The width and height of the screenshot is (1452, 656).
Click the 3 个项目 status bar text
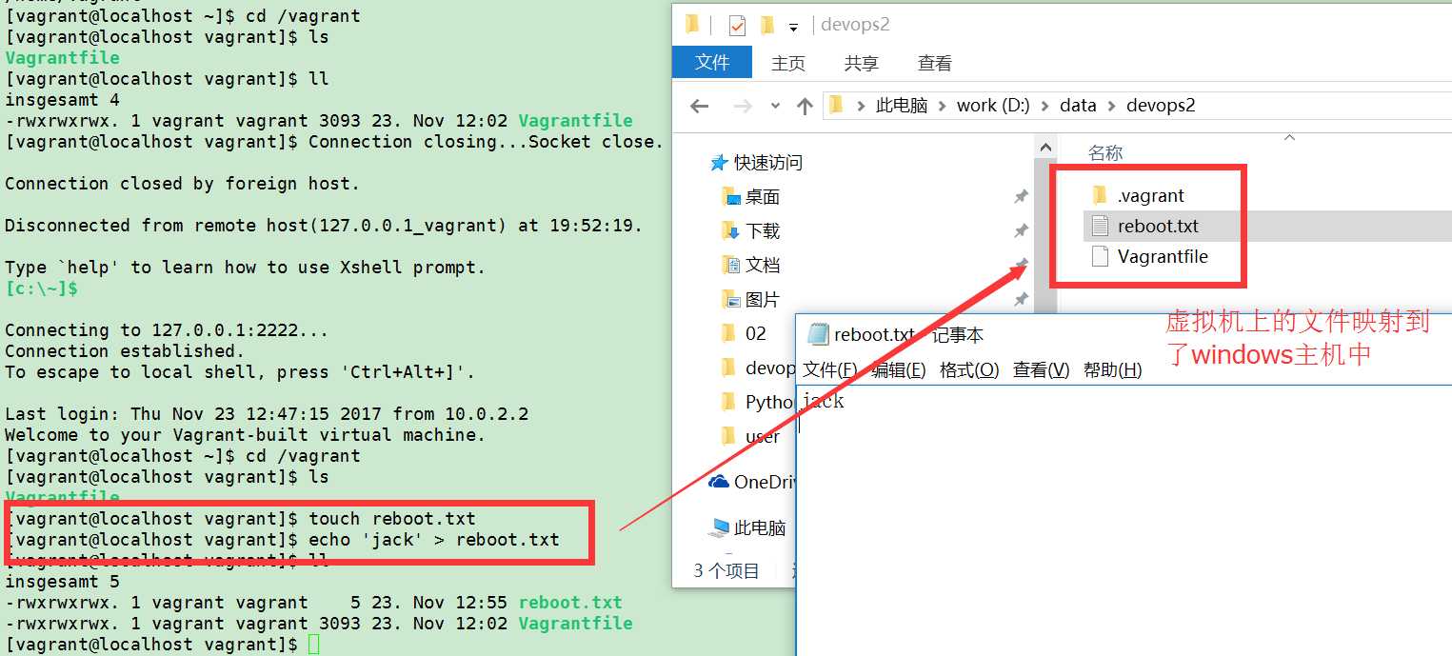coord(726,571)
